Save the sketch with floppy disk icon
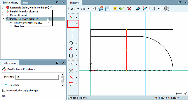 (107, 9)
